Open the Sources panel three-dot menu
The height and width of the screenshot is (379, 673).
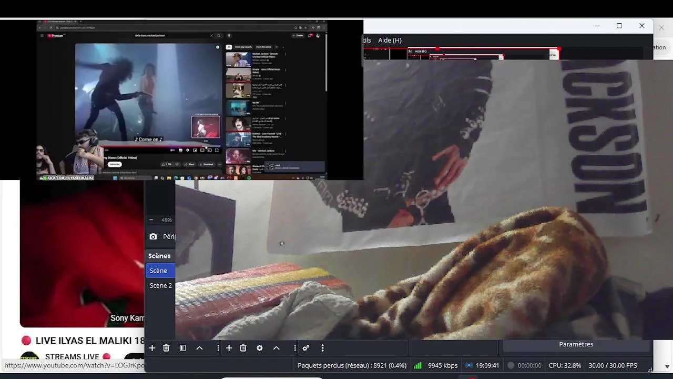tap(294, 348)
